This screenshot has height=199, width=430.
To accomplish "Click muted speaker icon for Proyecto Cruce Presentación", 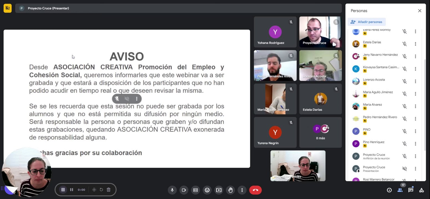I will click(x=404, y=169).
